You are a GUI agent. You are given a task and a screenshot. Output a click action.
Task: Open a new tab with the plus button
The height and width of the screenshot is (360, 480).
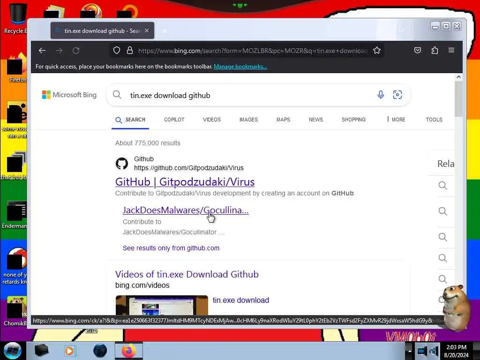point(165,31)
